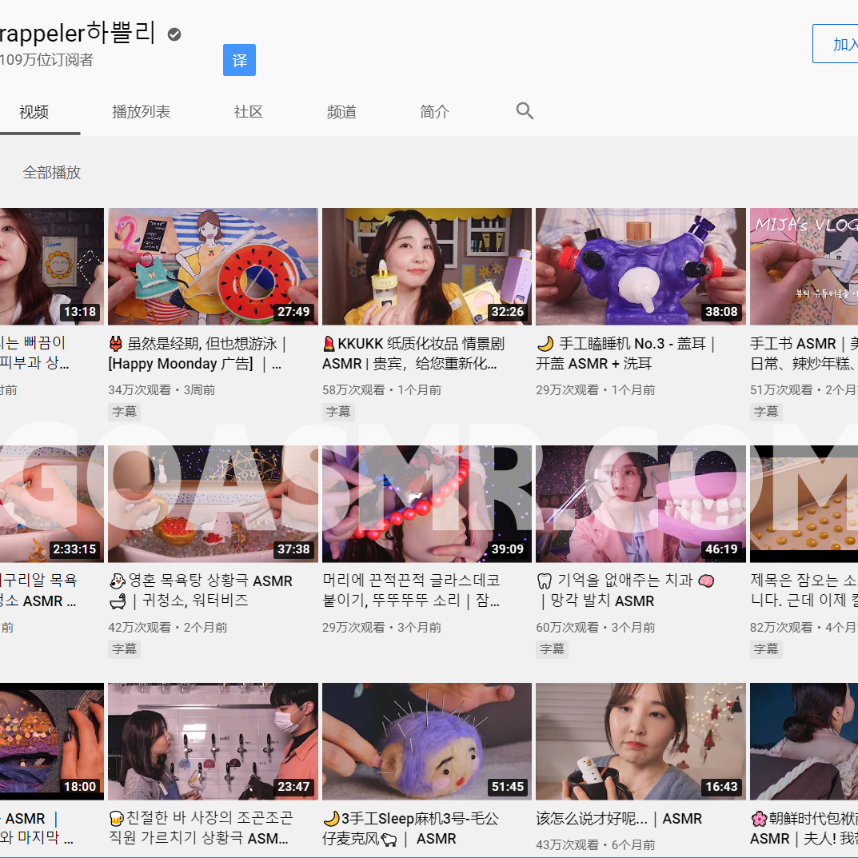The width and height of the screenshot is (858, 858).
Task: Open the Happy Moonday 广告 video thumbnail
Action: [x=212, y=266]
